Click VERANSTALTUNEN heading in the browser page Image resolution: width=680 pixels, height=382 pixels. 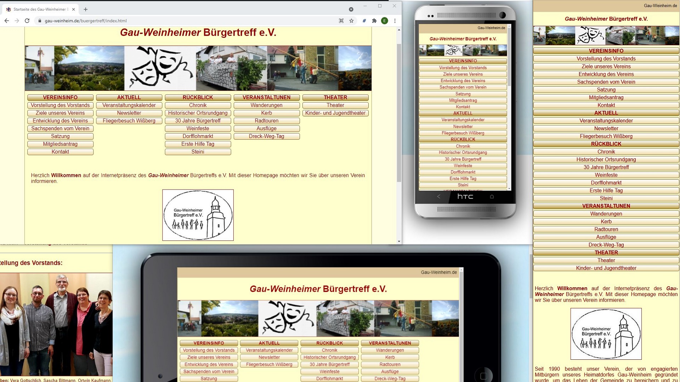tap(266, 97)
